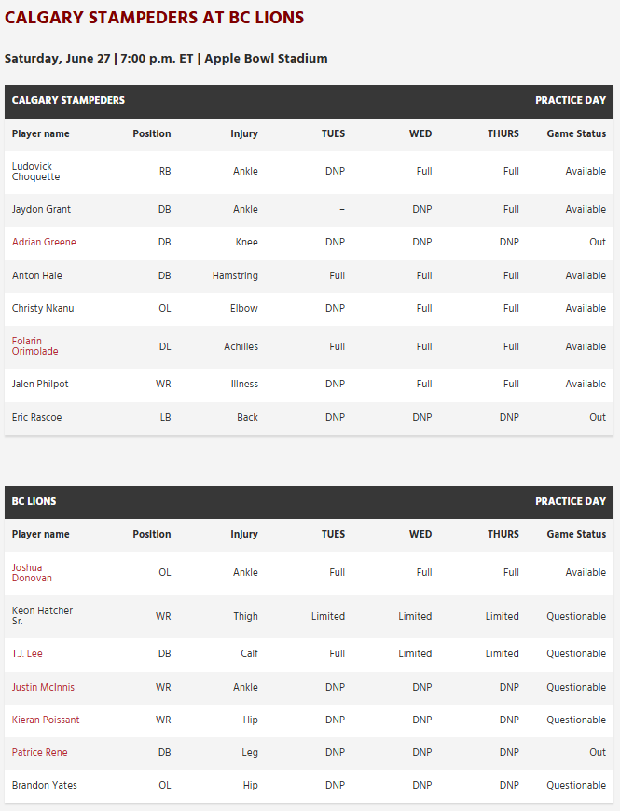
Task: Click Player name column in BC Lions table
Action: pos(41,534)
